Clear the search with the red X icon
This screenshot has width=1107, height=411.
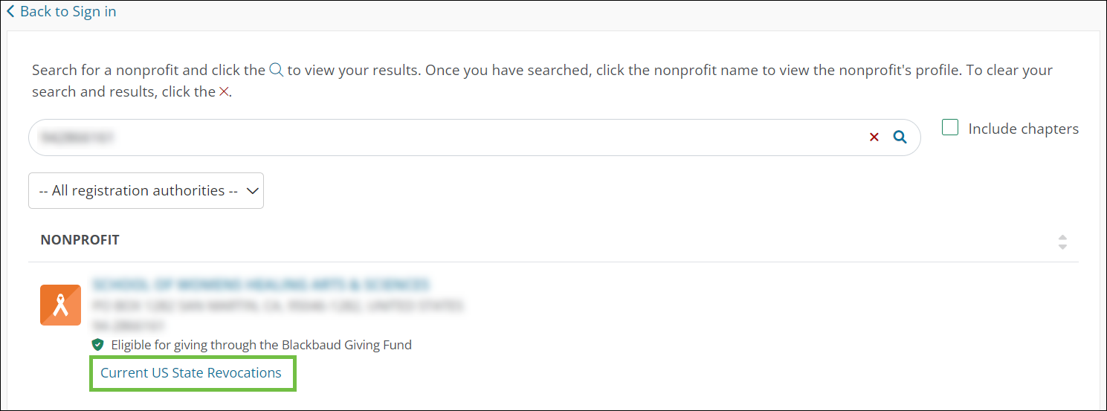(874, 137)
